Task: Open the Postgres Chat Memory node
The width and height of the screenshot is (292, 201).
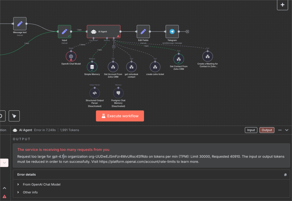Action: pos(118,93)
